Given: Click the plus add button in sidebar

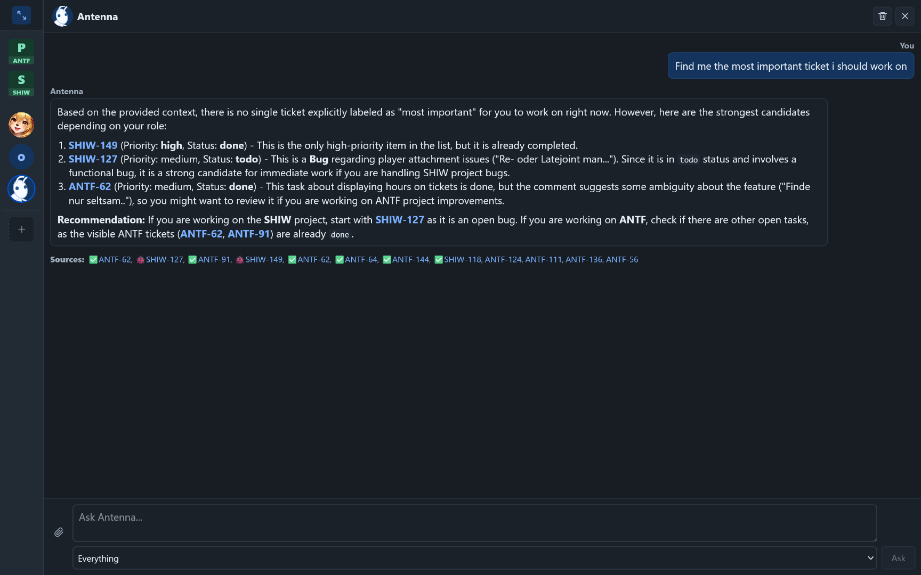Looking at the screenshot, I should (x=21, y=229).
